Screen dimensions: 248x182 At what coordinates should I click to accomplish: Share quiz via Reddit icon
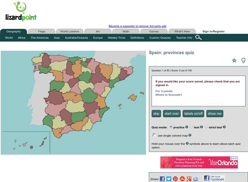(x=195, y=179)
